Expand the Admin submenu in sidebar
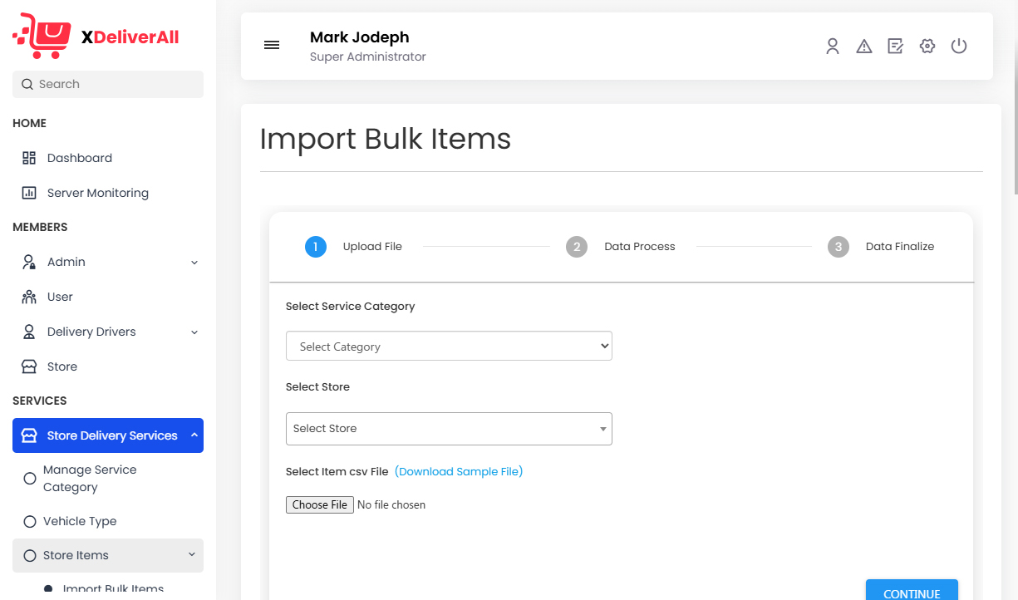 pos(108,262)
